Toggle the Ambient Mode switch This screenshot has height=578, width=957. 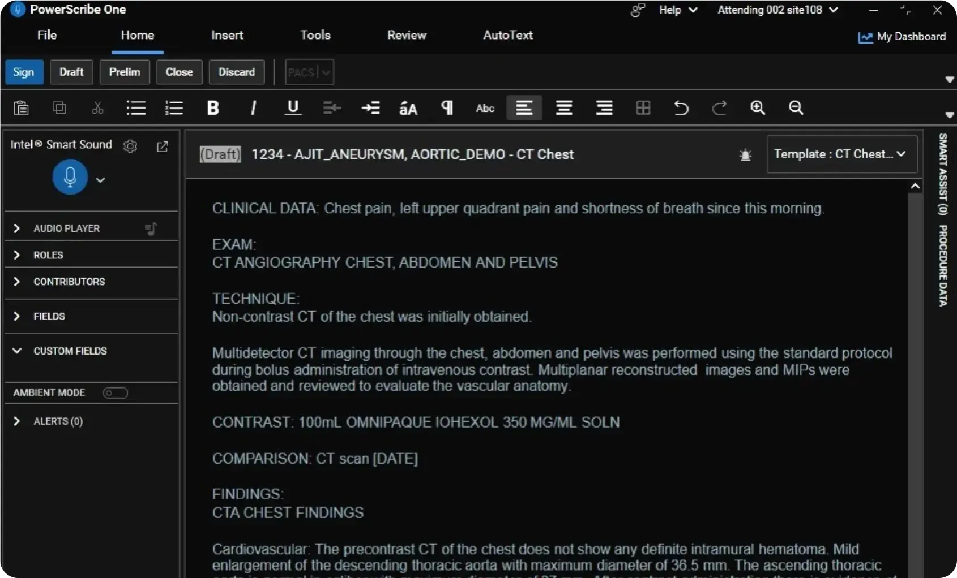click(116, 393)
